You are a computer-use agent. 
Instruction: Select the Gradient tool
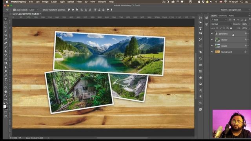[x=5, y=63]
